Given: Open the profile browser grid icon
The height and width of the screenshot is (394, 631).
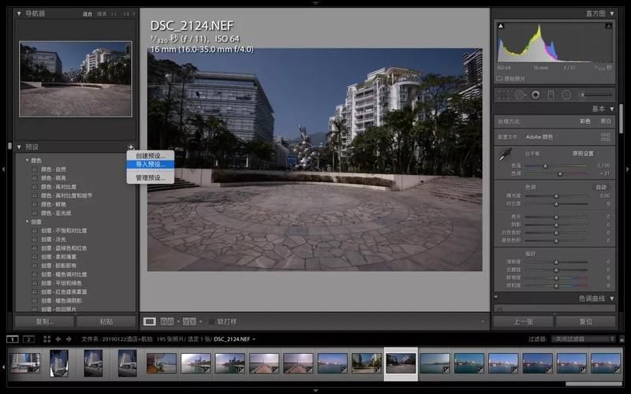Looking at the screenshot, I should [x=606, y=137].
